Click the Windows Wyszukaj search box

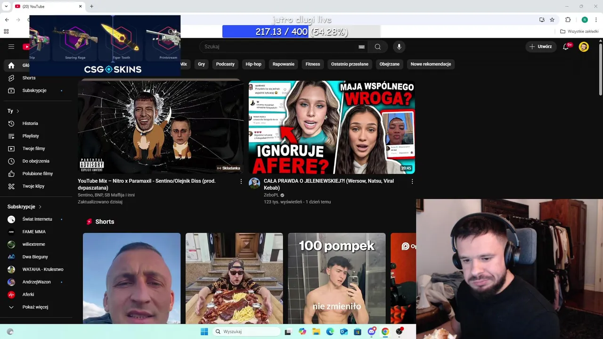(x=247, y=331)
